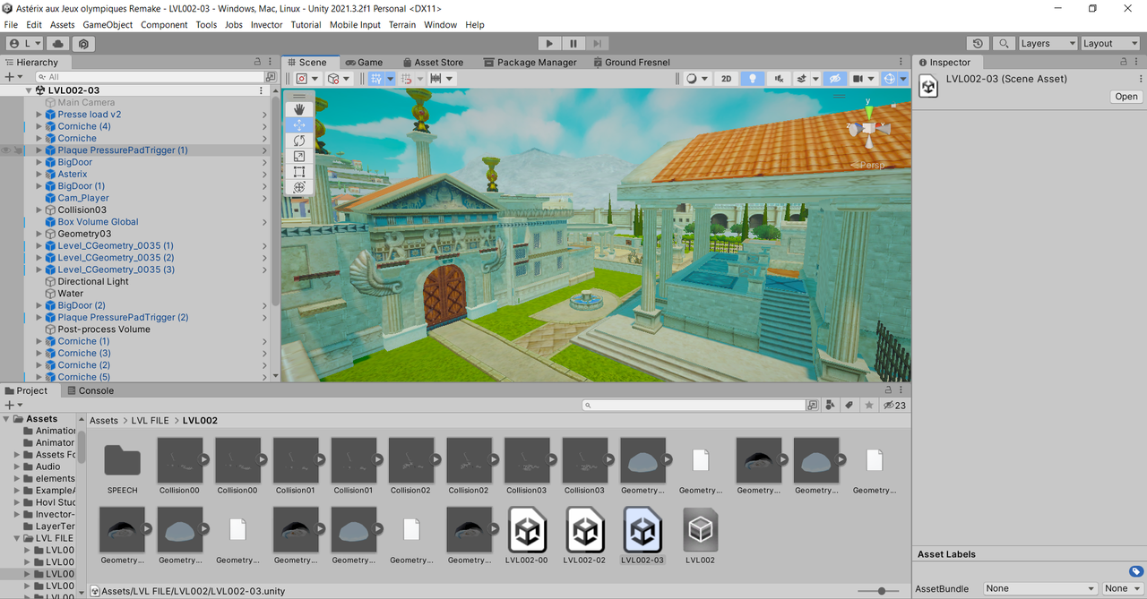Open LVL002-03 scene context menu in Hierarchy
The height and width of the screenshot is (599, 1147).
click(x=262, y=90)
